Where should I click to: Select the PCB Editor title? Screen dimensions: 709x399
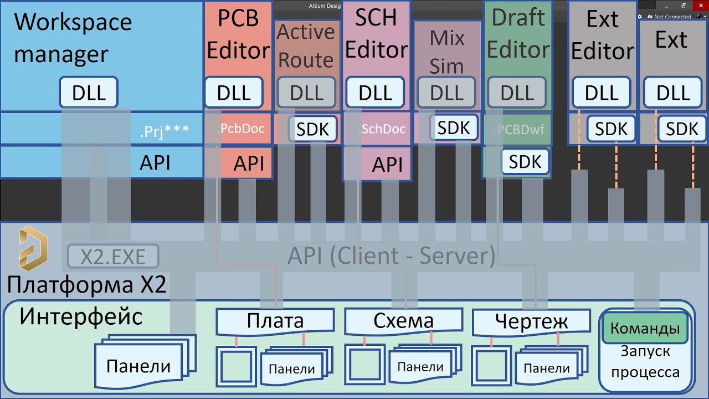[x=238, y=34]
